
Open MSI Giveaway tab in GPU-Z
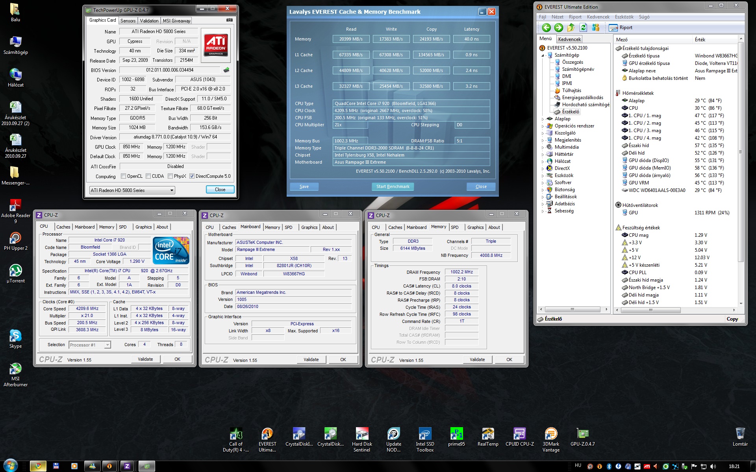[x=177, y=21]
